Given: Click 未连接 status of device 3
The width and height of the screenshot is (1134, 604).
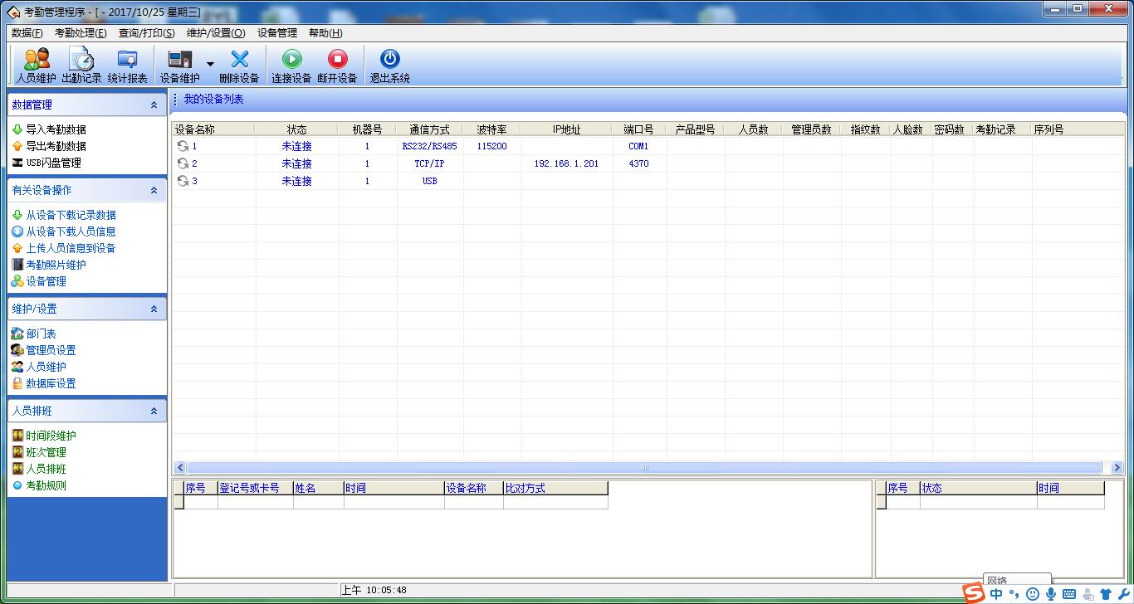Looking at the screenshot, I should [296, 181].
